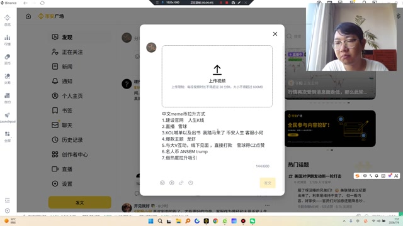Open File Explorer from taskbar

coord(178,221)
